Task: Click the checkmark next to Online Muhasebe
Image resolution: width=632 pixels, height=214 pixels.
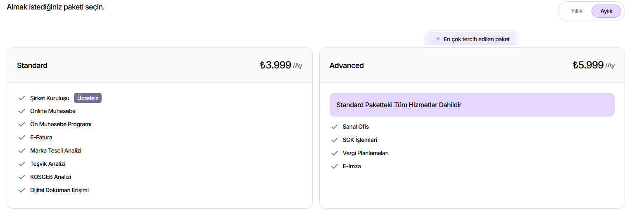Action: coord(22,111)
